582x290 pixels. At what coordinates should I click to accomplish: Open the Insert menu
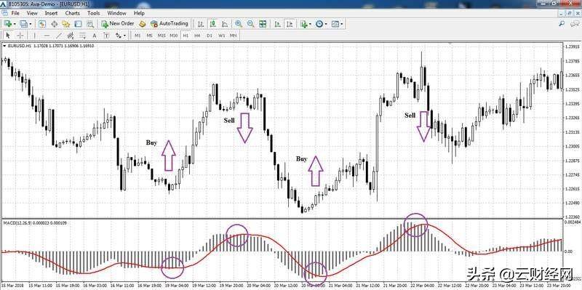[x=51, y=13]
